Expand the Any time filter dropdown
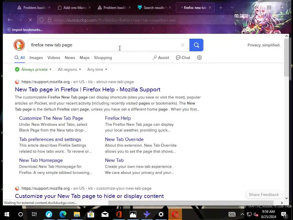The width and height of the screenshot is (293, 220). 97,69
